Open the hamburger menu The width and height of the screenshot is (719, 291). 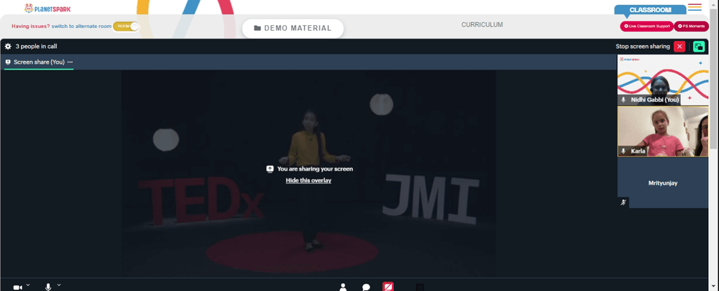pos(695,7)
